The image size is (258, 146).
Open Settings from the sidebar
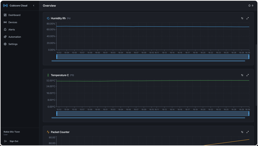(x=20, y=44)
